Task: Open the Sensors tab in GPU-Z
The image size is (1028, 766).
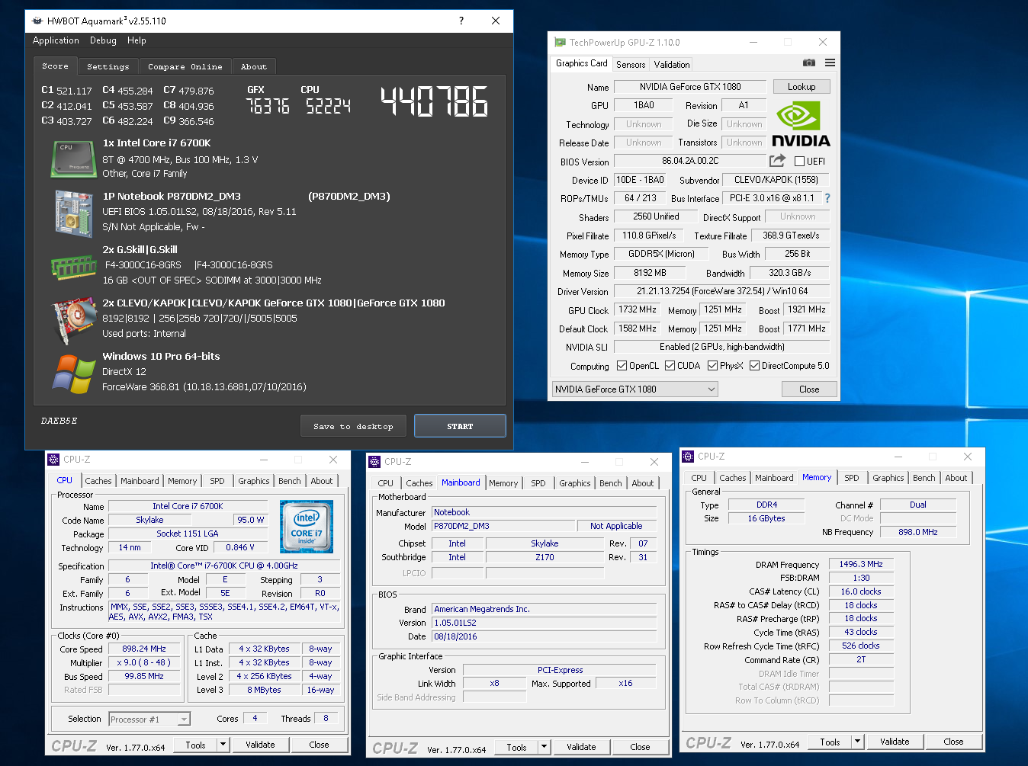Action: coord(631,65)
